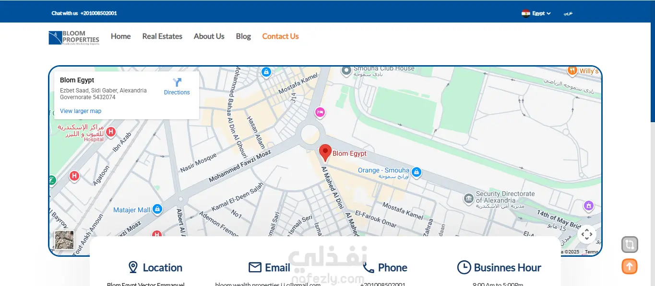Open the Real Estates menu item
The image size is (655, 286).
pos(162,36)
